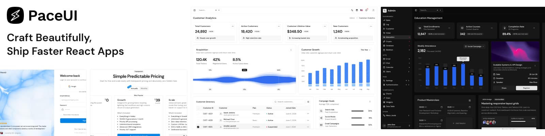Expand the Chat item in Admin sidebar
545x136 pixels.
click(x=396, y=63)
